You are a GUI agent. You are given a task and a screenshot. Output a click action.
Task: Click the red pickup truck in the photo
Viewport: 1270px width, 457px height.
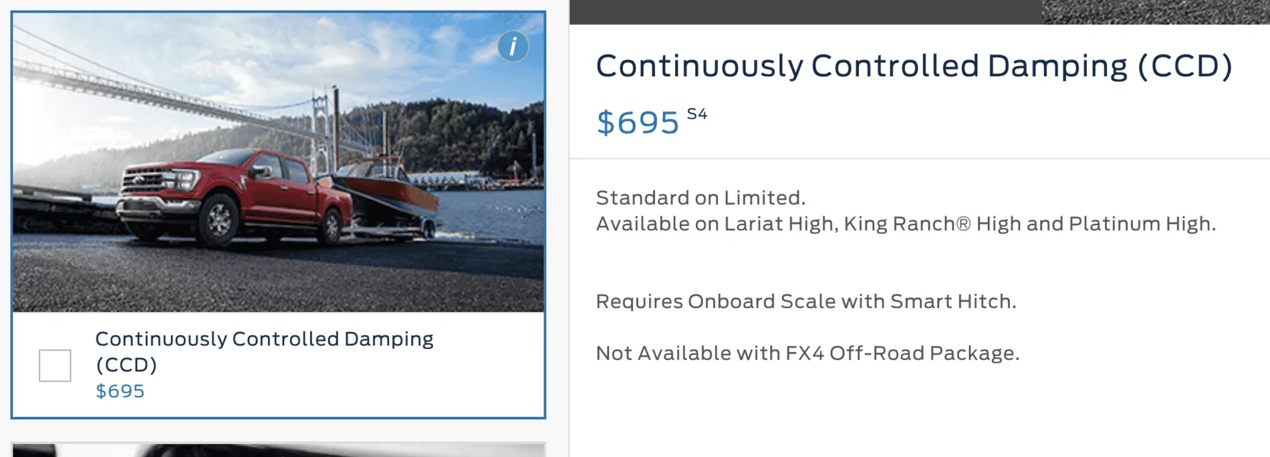point(227,197)
